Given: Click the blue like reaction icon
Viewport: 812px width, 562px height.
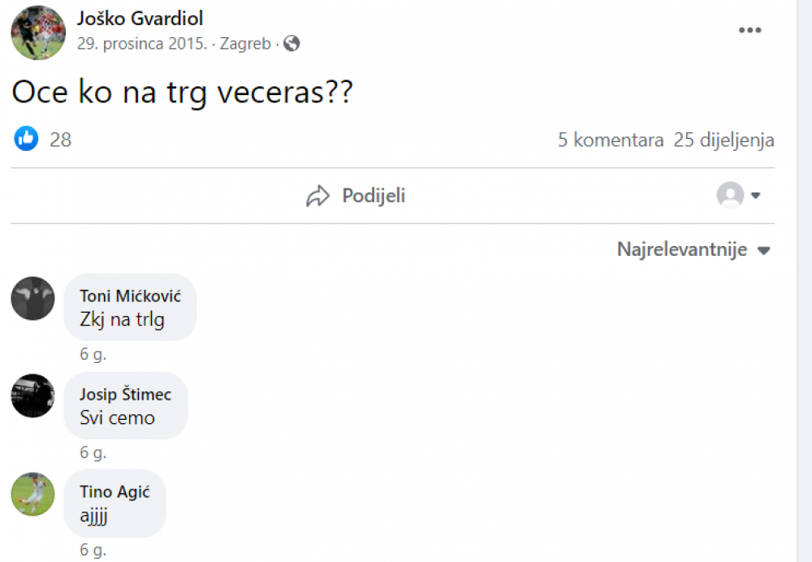Looking at the screenshot, I should pyautogui.click(x=26, y=138).
